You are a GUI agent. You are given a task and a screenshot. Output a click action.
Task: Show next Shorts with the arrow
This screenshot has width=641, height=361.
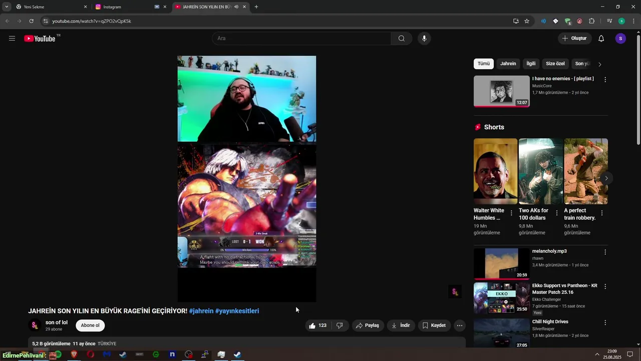(x=606, y=178)
